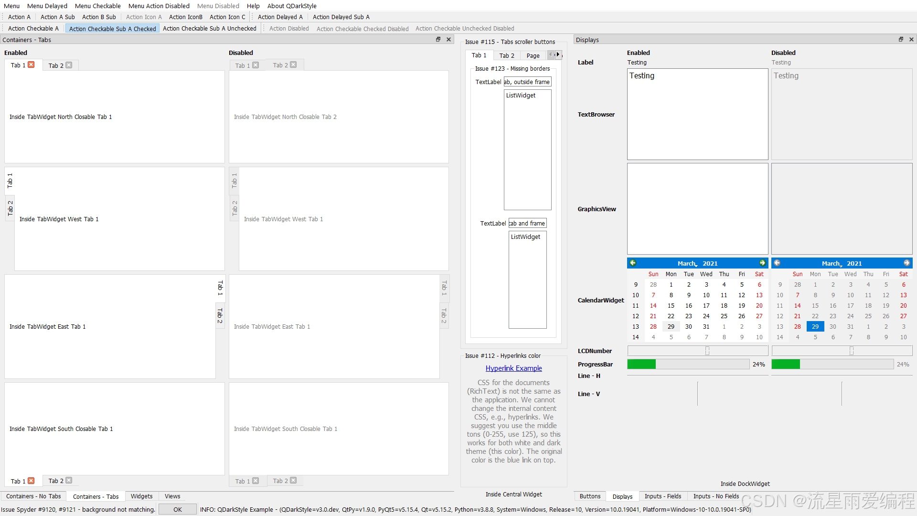Close Tab 1 in the south enabled tab widget
The width and height of the screenshot is (917, 516).
click(31, 481)
